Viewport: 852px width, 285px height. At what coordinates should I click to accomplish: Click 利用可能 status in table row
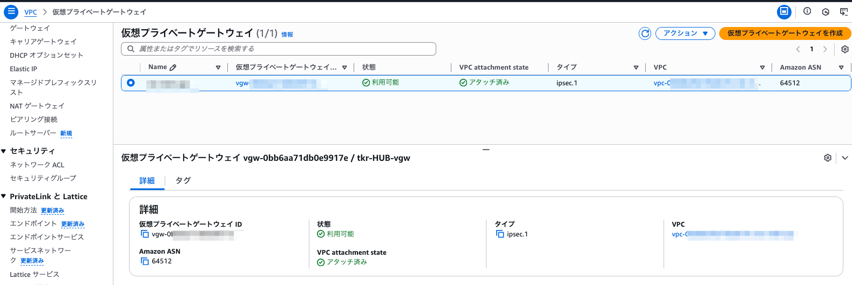(381, 83)
